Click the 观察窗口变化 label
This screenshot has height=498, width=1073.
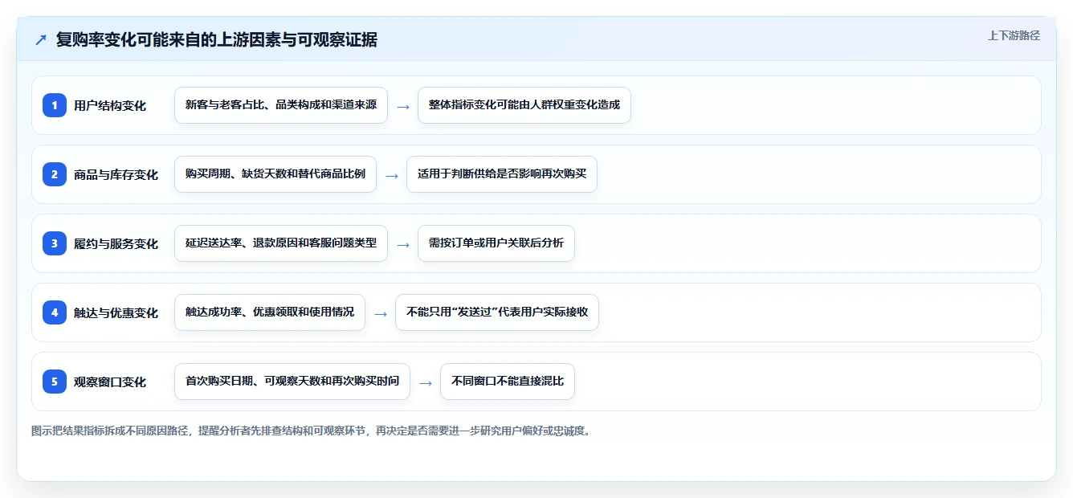click(110, 382)
